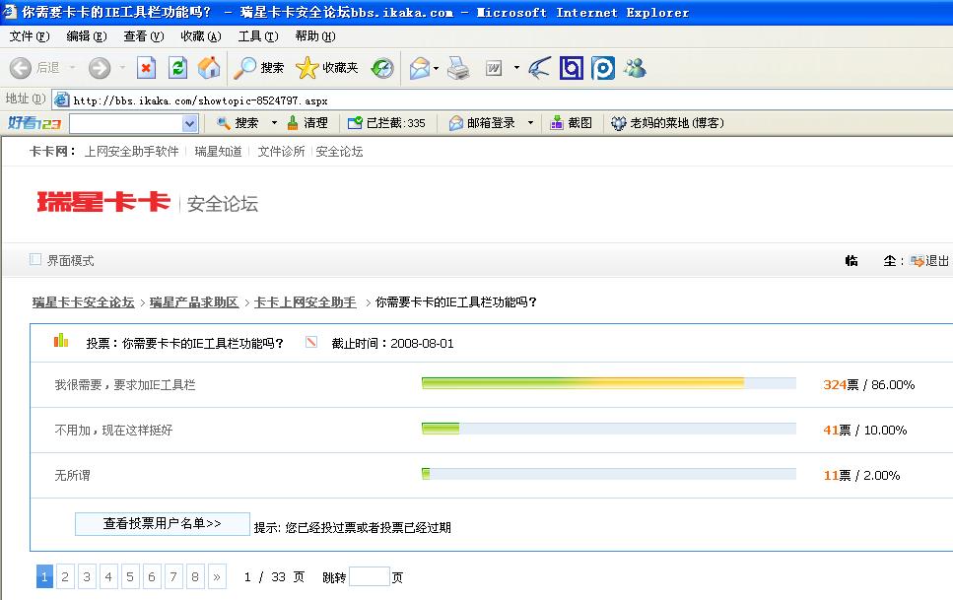Viewport: 953px width, 600px height.
Task: Click 瑞星知道 top link
Action: coord(218,152)
